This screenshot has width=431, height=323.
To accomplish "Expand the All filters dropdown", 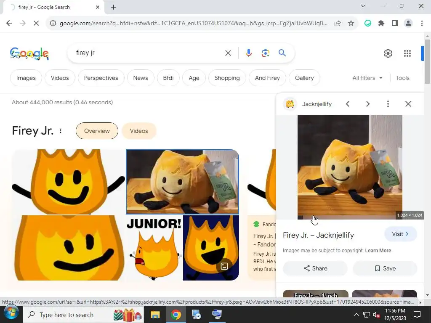I will click(367, 78).
